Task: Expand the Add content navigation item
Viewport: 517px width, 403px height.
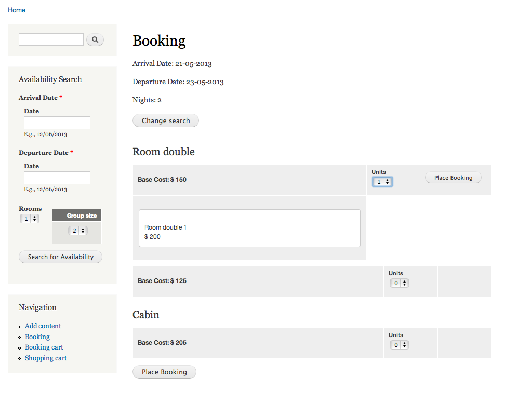Action: pyautogui.click(x=20, y=326)
